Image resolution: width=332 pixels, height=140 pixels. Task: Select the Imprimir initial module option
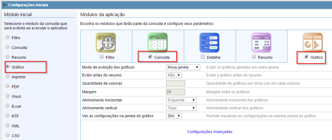(x=8, y=76)
